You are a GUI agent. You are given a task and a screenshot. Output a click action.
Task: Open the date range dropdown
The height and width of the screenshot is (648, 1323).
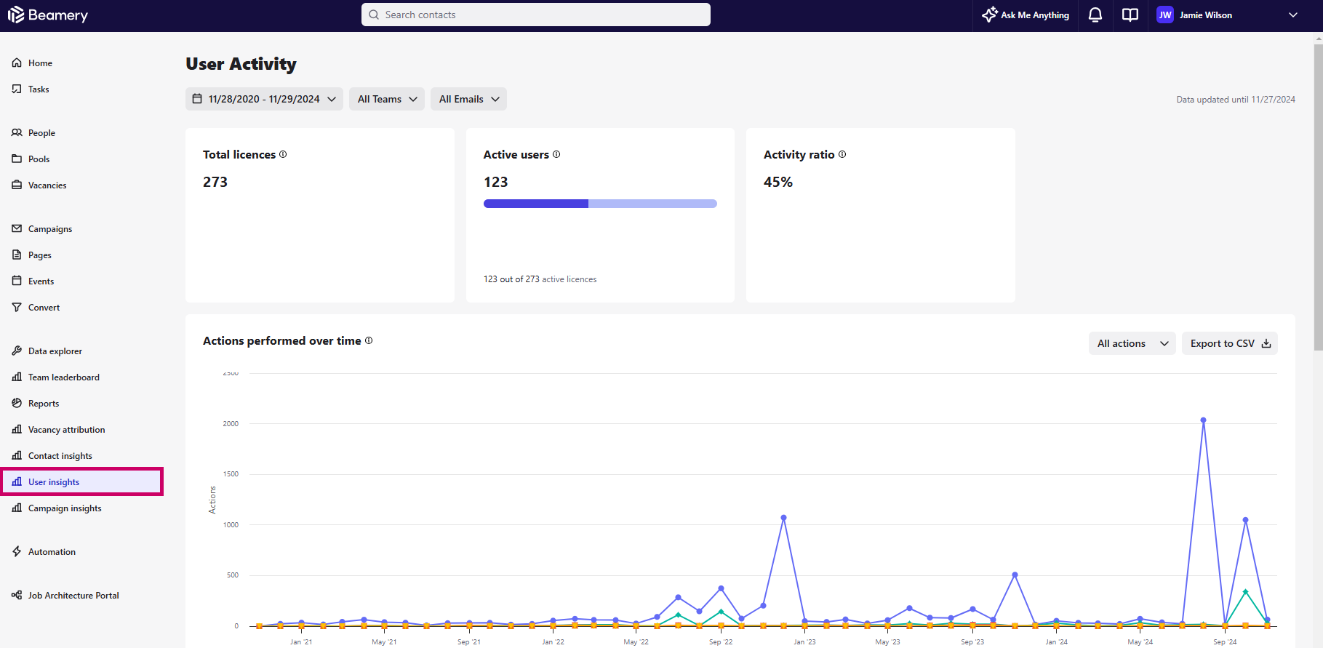tap(264, 99)
